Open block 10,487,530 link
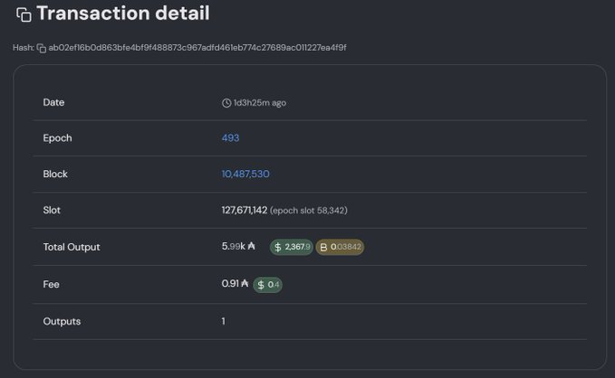The height and width of the screenshot is (378, 615). 245,174
